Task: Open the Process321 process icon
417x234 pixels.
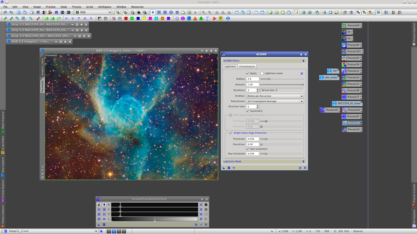Action: [352, 51]
